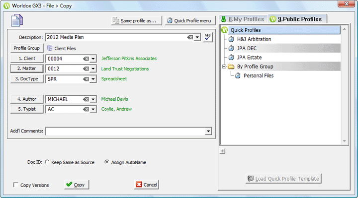Click scroll down arrow in profiles tree
Viewport: 358px width, 198px height.
pos(345,141)
